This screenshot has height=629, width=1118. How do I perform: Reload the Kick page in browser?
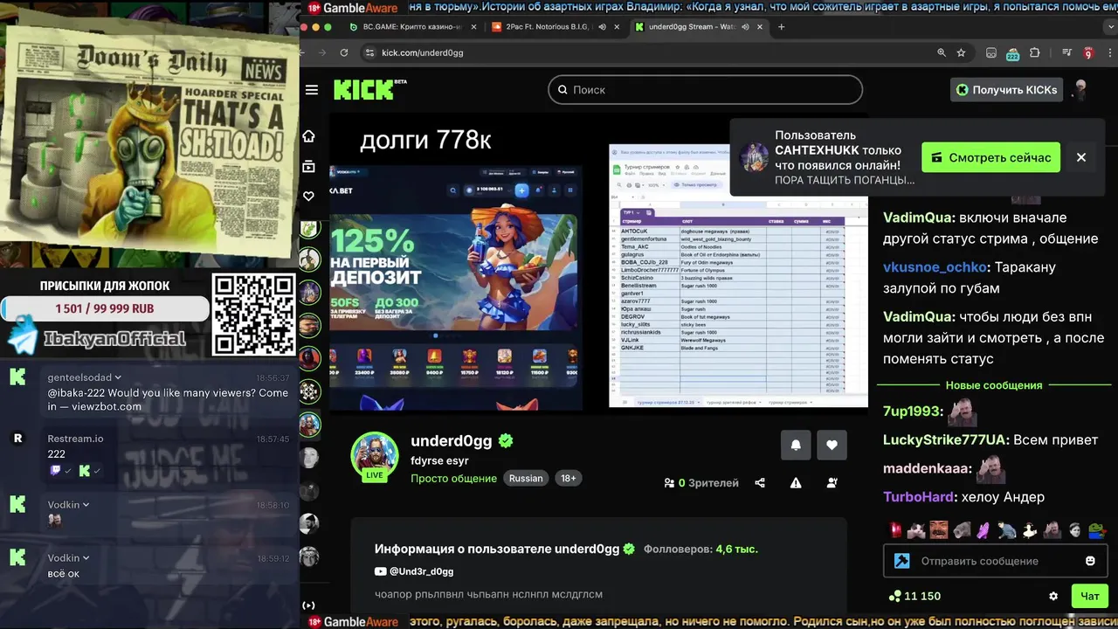click(x=344, y=52)
